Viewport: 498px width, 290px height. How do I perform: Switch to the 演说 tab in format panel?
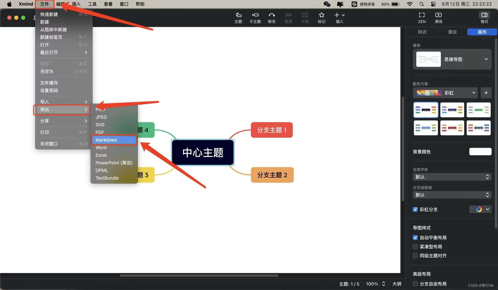point(452,32)
